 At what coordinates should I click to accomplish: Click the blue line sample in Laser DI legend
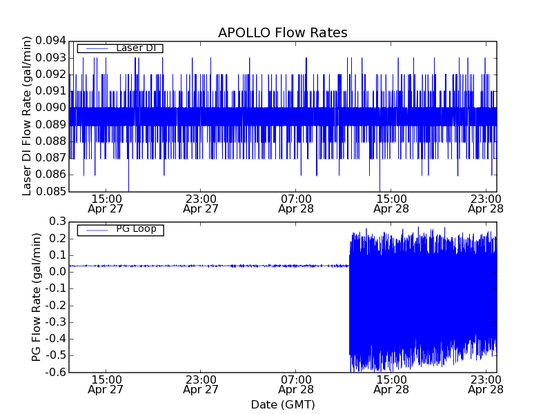pos(95,48)
